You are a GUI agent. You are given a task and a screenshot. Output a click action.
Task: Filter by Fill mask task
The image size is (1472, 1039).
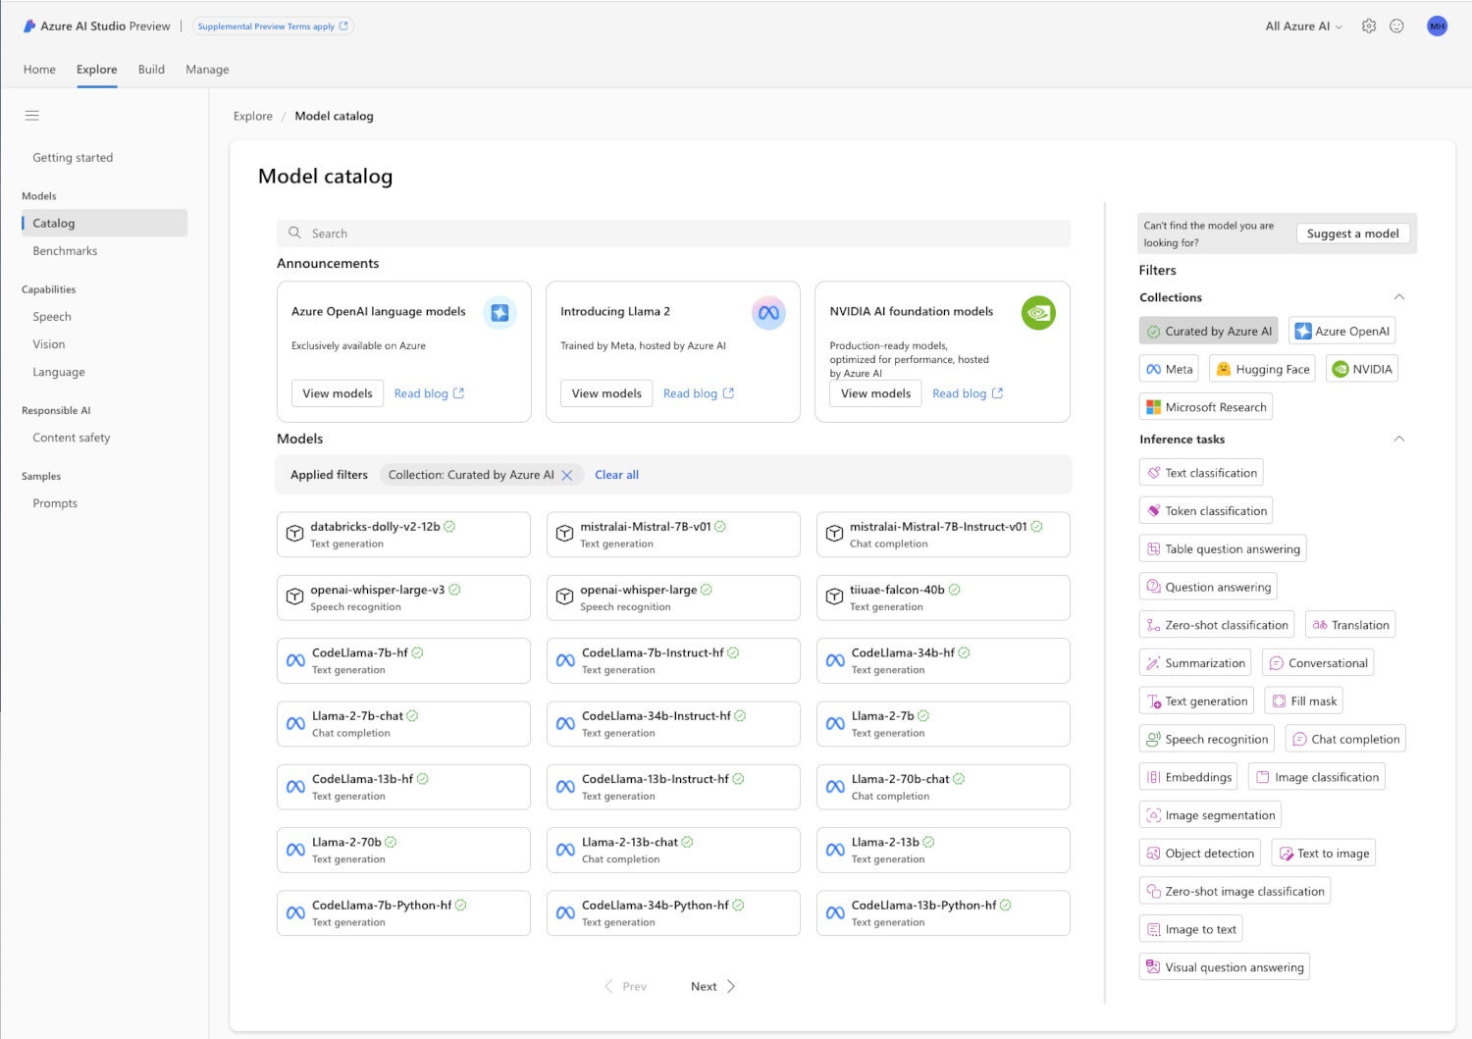[x=1303, y=701]
